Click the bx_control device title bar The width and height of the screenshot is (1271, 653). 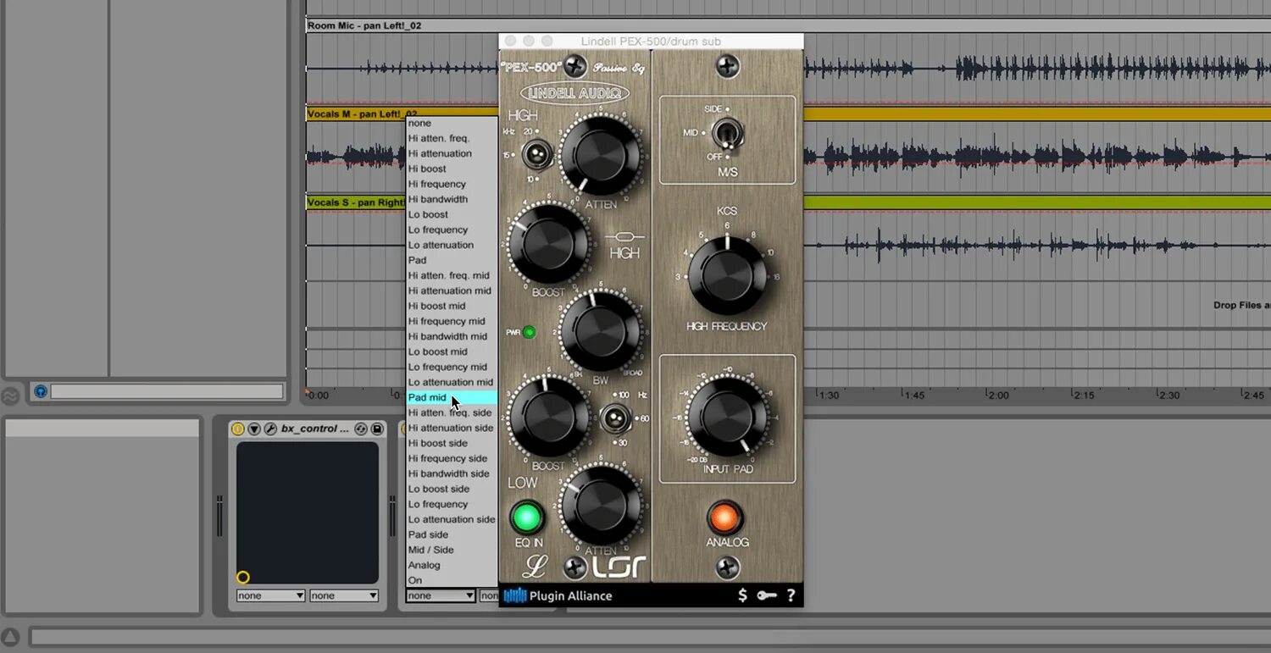(307, 429)
